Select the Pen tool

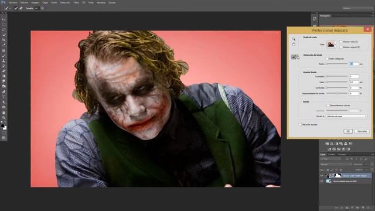click(x=4, y=91)
